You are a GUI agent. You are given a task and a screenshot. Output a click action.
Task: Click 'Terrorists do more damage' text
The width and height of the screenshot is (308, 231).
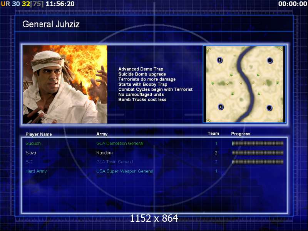coord(147,79)
